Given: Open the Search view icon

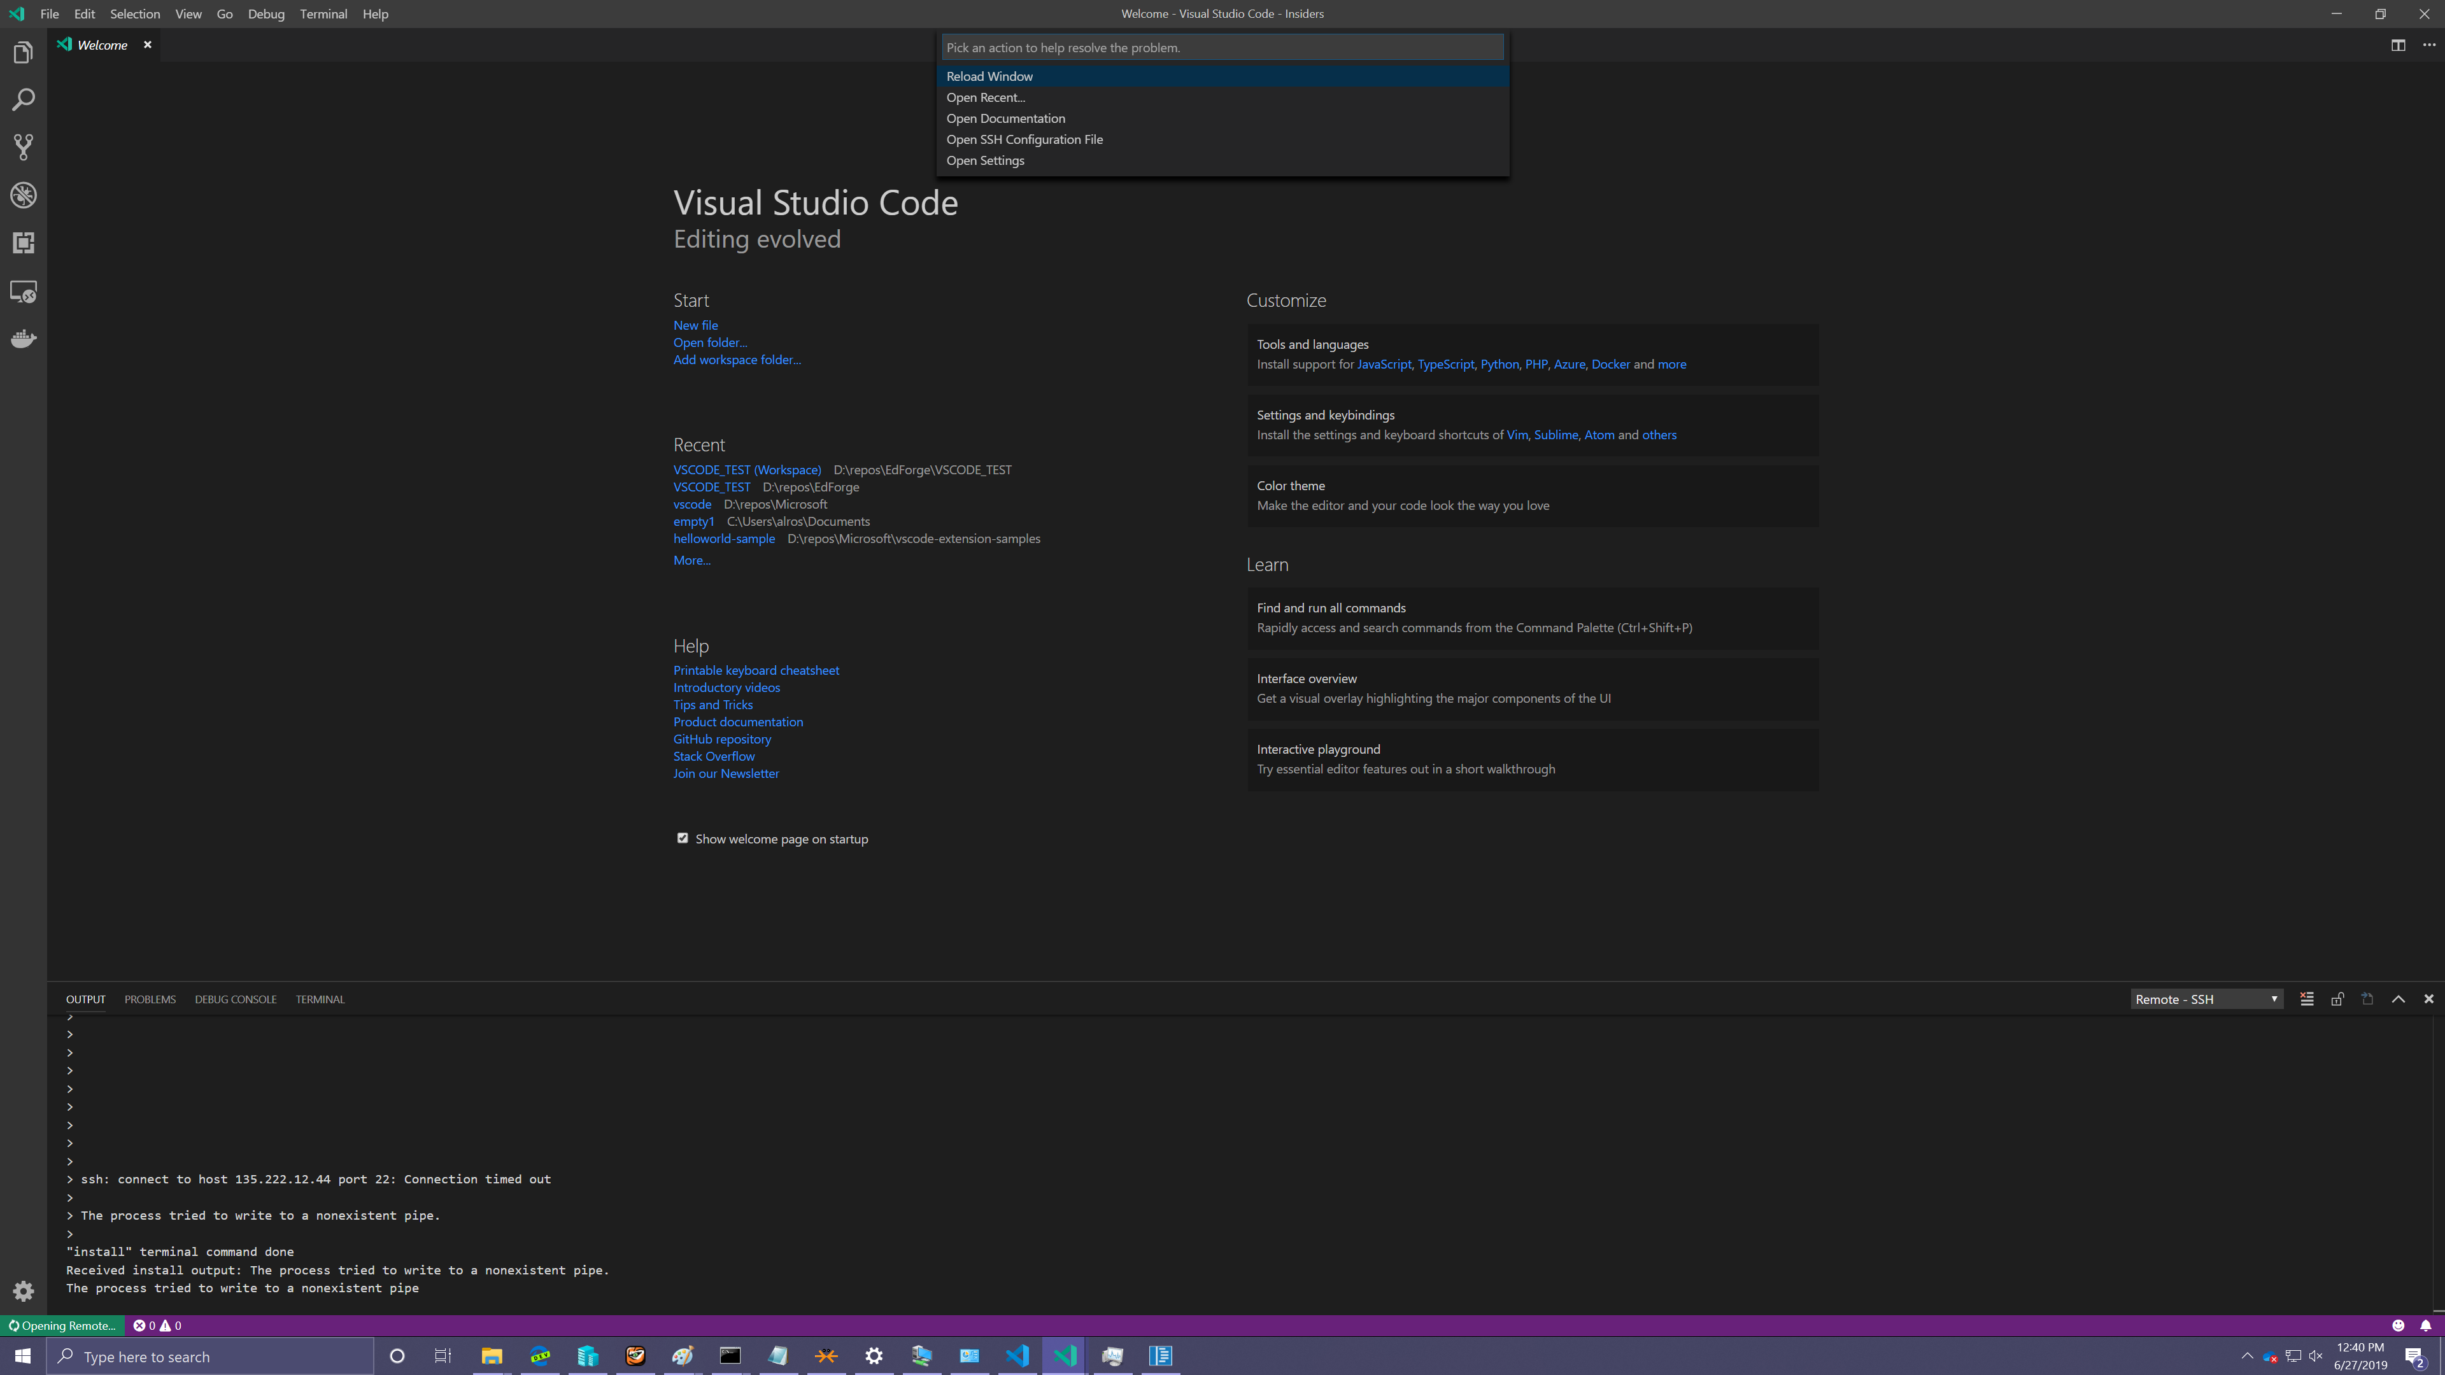Looking at the screenshot, I should point(23,100).
